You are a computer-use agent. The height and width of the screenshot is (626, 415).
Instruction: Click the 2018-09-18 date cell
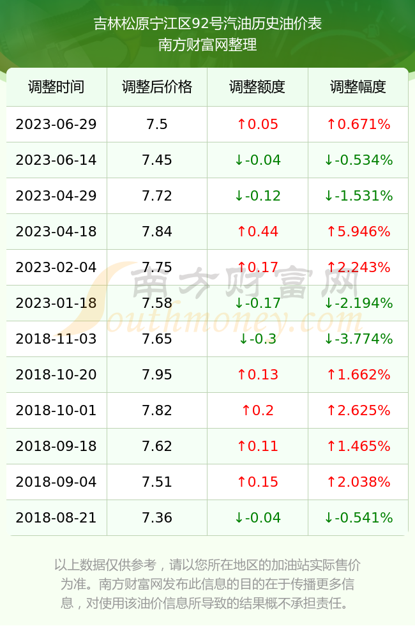pos(56,446)
